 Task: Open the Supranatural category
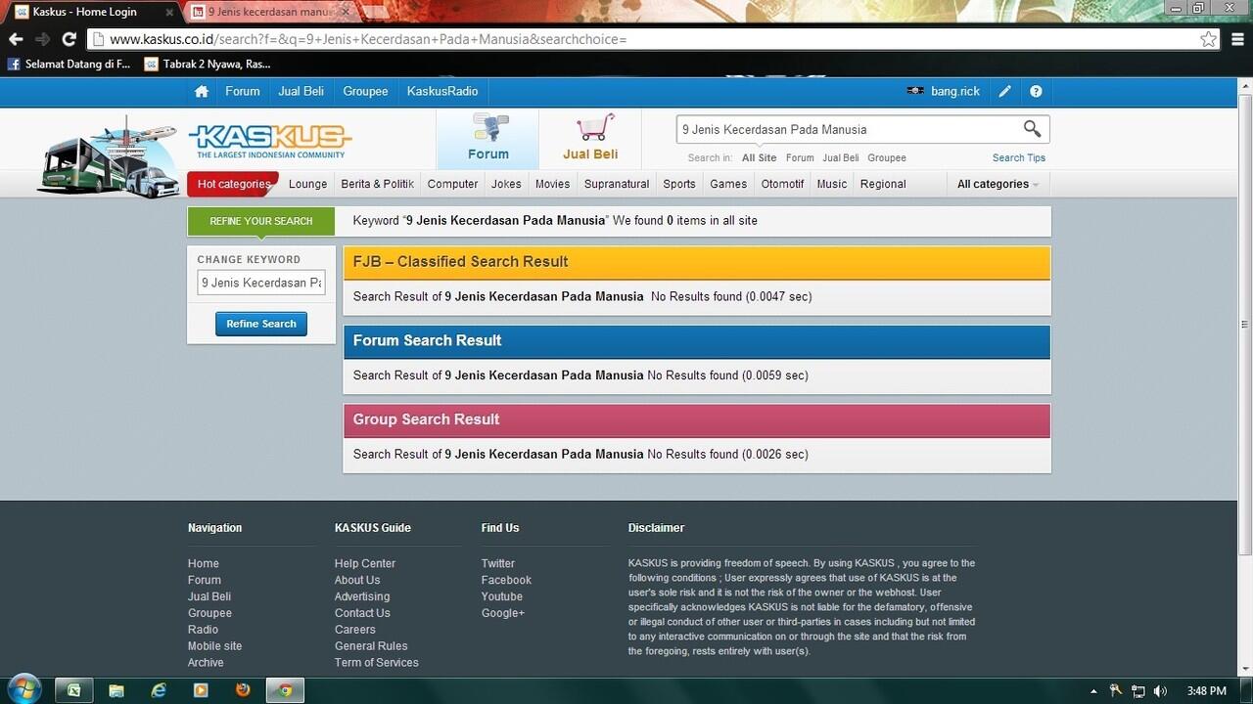point(617,184)
